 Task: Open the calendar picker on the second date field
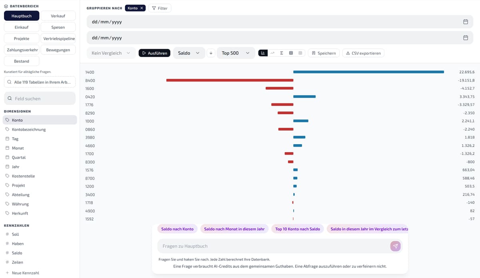coord(466,38)
